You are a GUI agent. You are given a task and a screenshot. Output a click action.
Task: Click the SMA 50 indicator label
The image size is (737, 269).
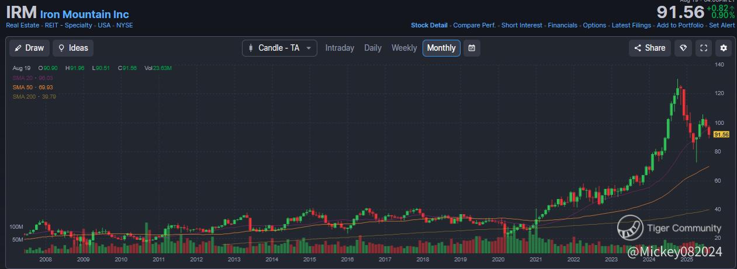(33, 87)
